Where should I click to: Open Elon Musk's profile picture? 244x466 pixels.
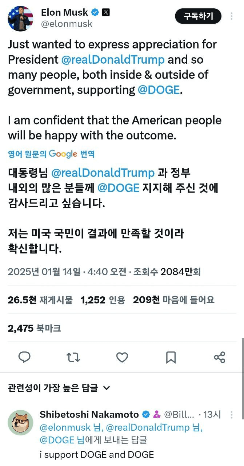20,19
